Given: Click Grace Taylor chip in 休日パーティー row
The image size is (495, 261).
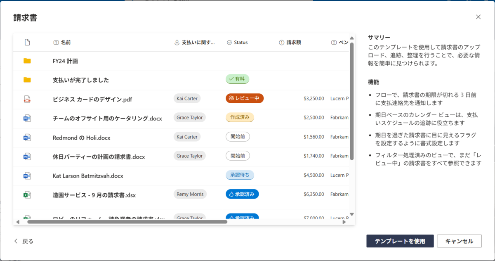Looking at the screenshot, I should 190,156.
